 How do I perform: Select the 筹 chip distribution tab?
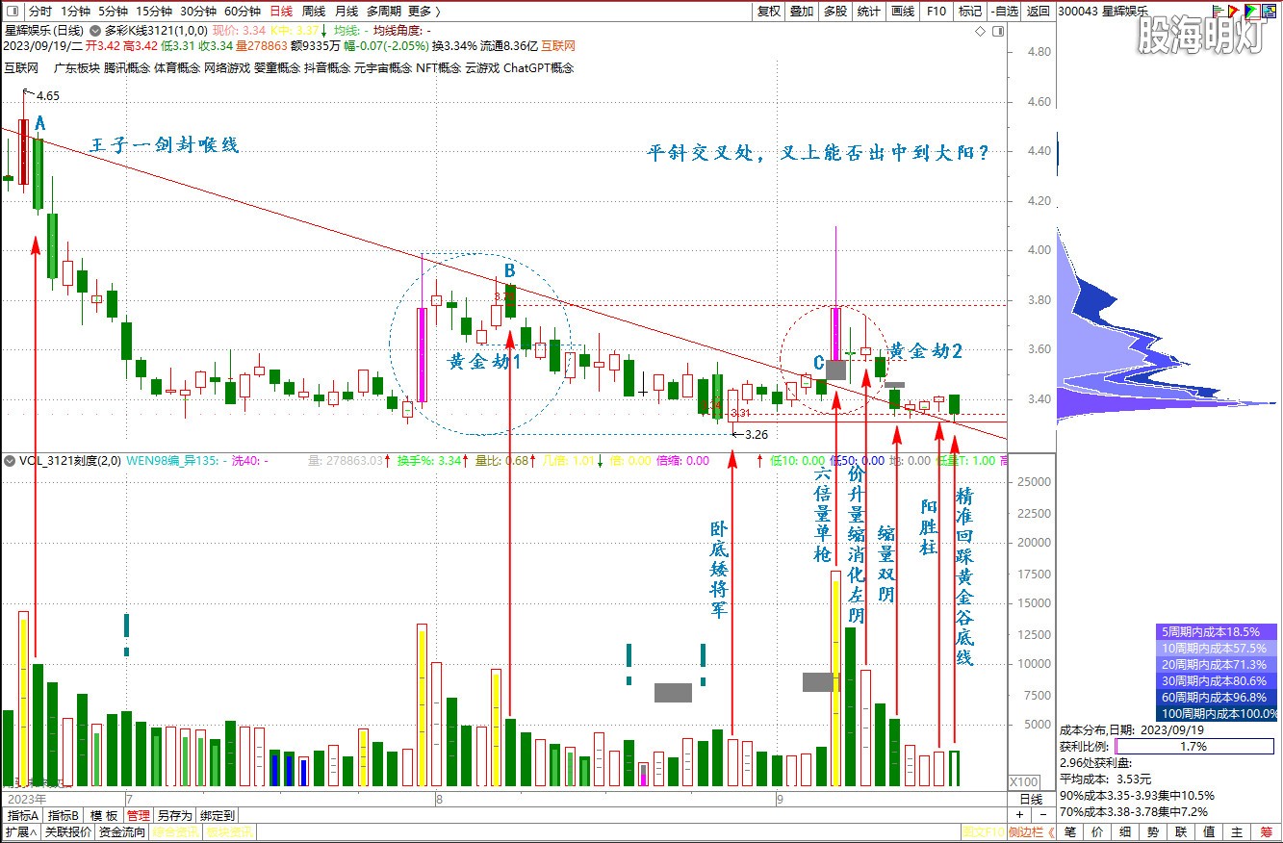1266,831
